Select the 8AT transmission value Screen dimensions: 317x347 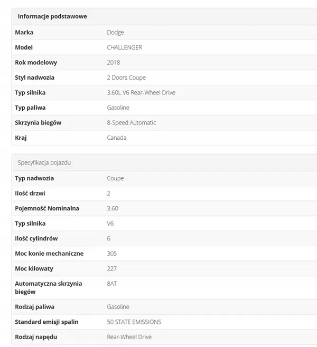tap(111, 284)
